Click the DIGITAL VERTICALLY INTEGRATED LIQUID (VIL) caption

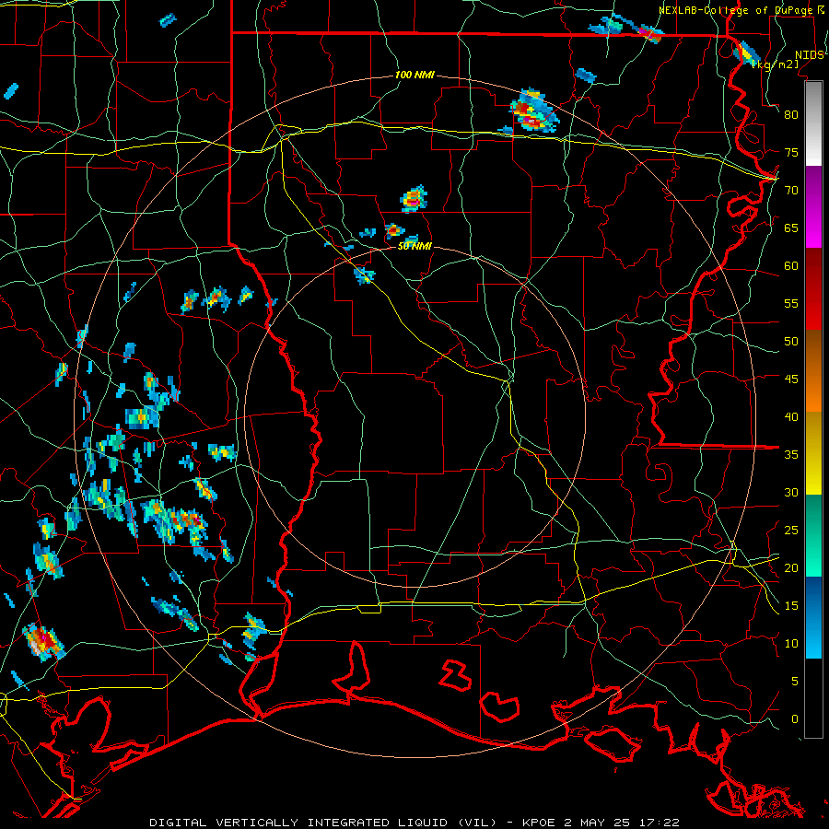(323, 823)
